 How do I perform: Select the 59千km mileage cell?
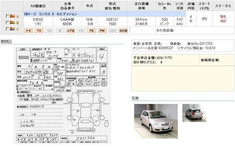[x=141, y=22]
